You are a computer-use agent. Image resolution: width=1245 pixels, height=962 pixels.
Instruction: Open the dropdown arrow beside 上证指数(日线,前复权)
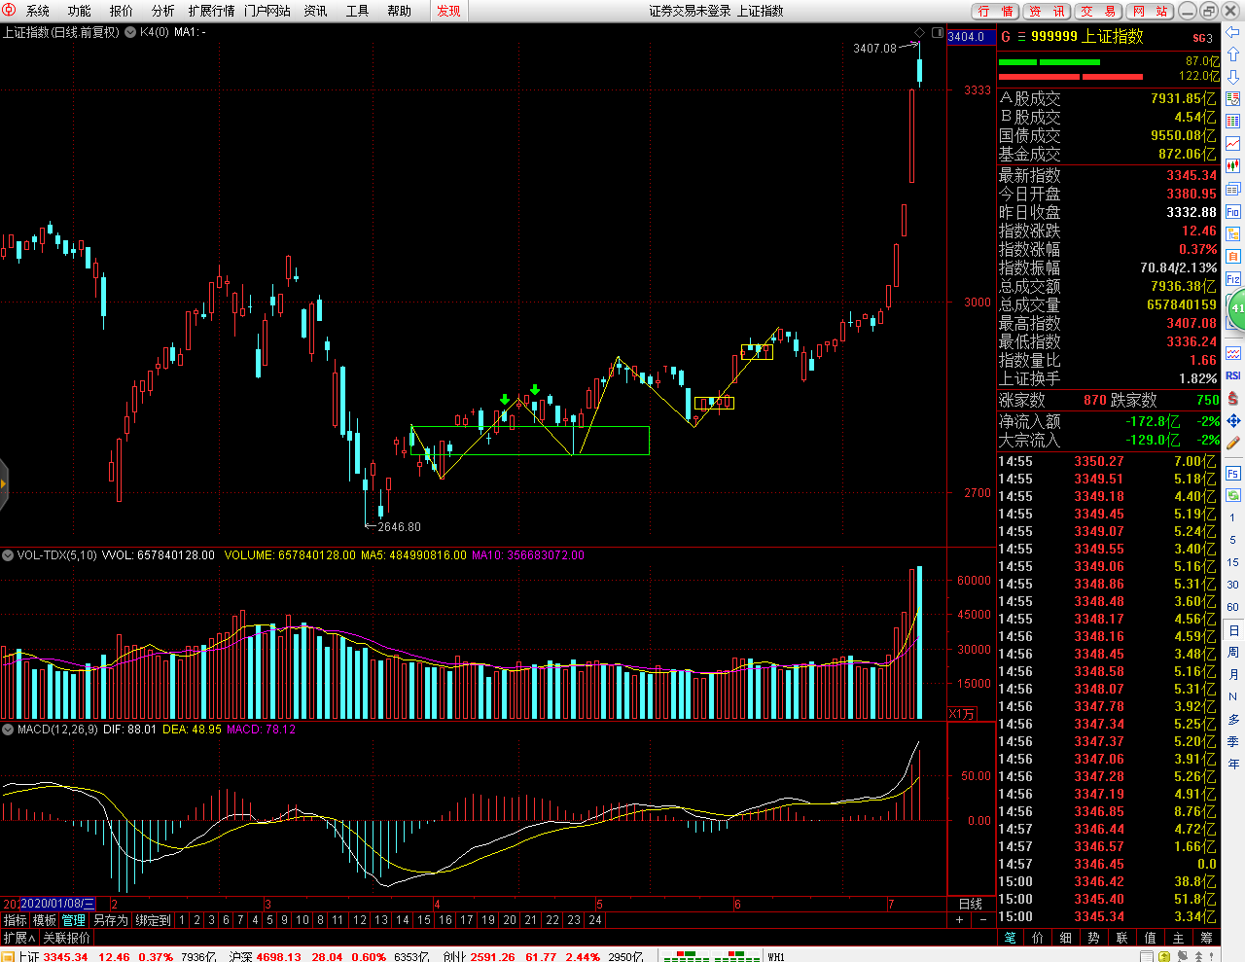(x=130, y=32)
